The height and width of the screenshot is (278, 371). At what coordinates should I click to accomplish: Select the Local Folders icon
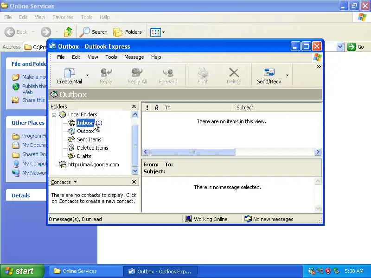coord(63,114)
